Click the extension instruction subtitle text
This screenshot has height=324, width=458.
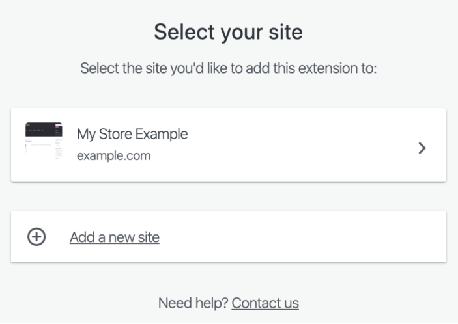point(228,68)
